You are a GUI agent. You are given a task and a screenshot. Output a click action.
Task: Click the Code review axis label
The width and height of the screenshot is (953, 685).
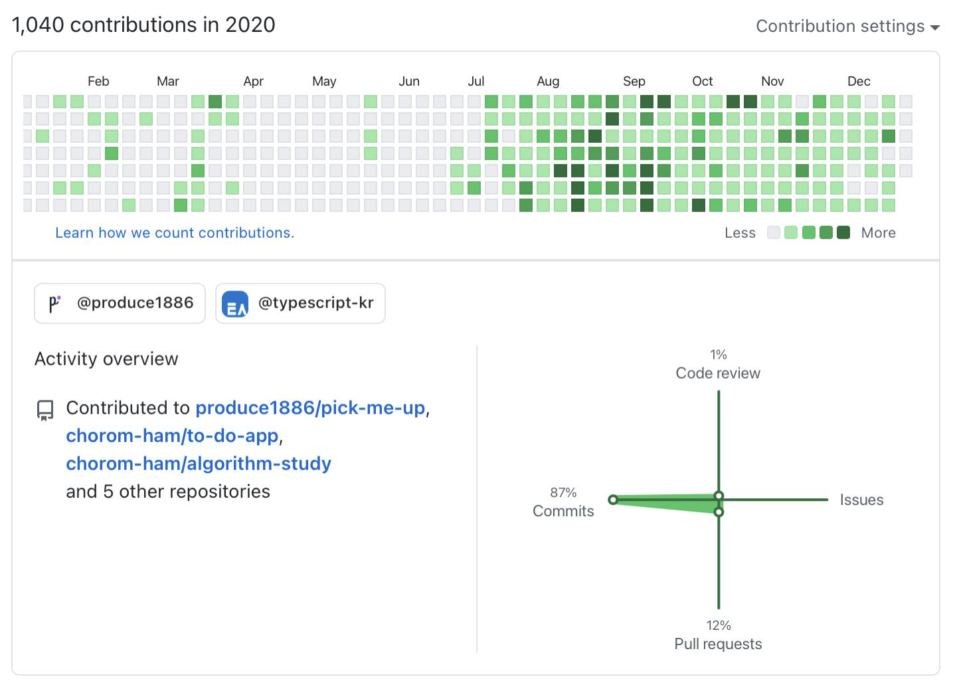[x=718, y=373]
